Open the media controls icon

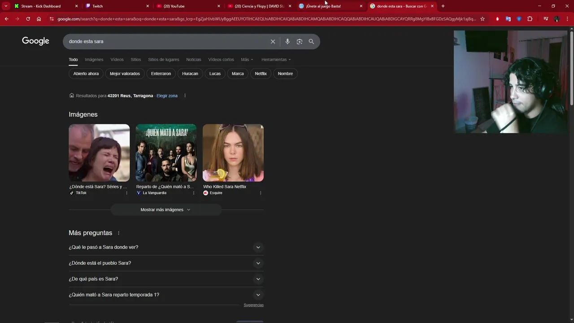pos(546,19)
